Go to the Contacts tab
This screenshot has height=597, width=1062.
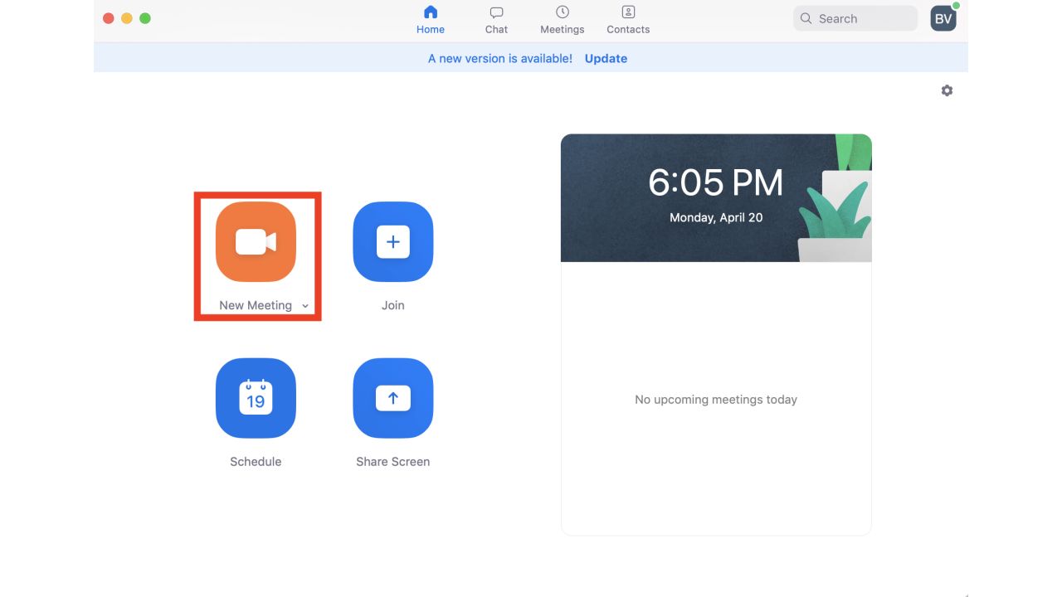click(628, 21)
